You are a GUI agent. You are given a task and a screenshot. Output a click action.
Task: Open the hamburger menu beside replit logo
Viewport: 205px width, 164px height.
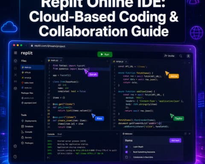pyautogui.click(x=15, y=53)
